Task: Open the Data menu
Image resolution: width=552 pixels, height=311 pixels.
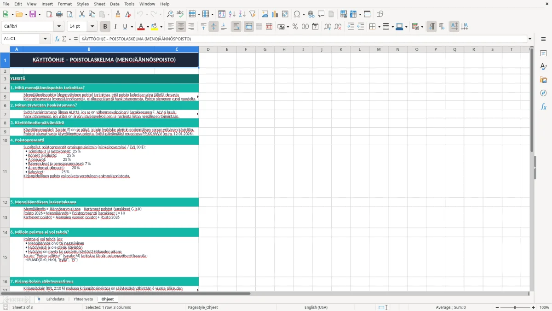Action: coord(115,4)
